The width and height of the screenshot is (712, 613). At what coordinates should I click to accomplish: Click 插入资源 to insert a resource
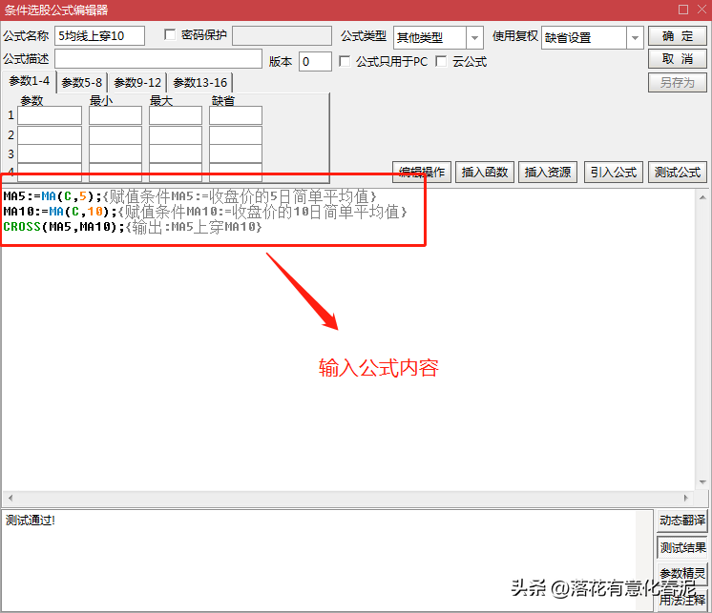(x=548, y=173)
